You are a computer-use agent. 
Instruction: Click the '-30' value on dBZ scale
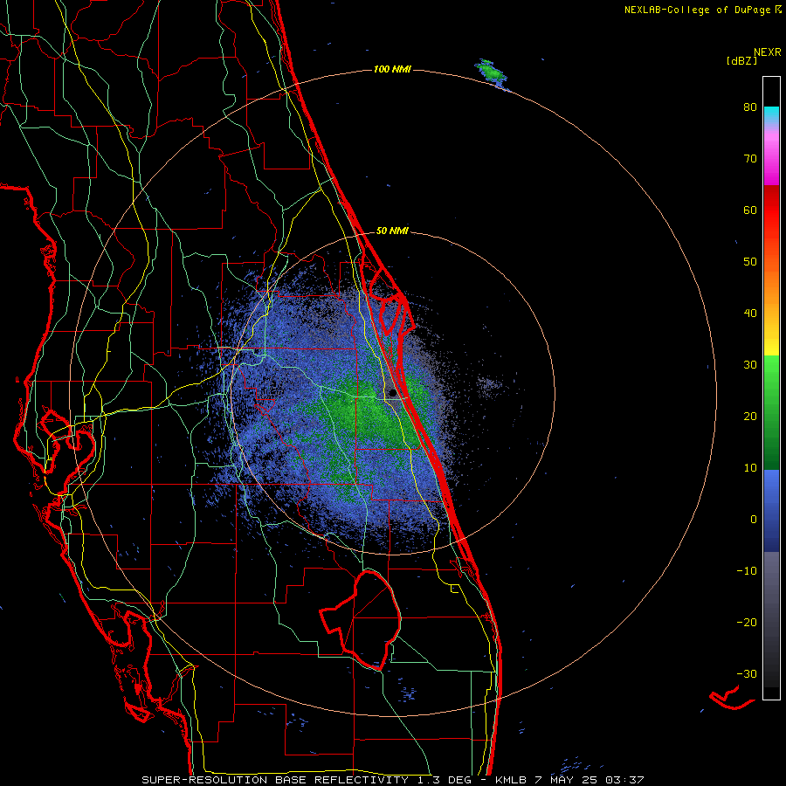coord(747,673)
